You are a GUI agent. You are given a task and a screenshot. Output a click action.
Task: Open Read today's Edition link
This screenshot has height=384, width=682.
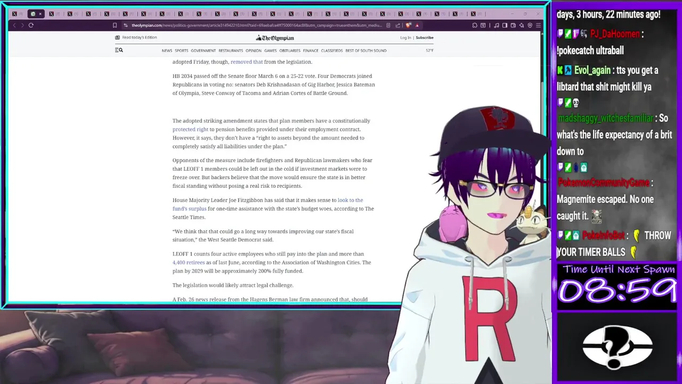139,37
